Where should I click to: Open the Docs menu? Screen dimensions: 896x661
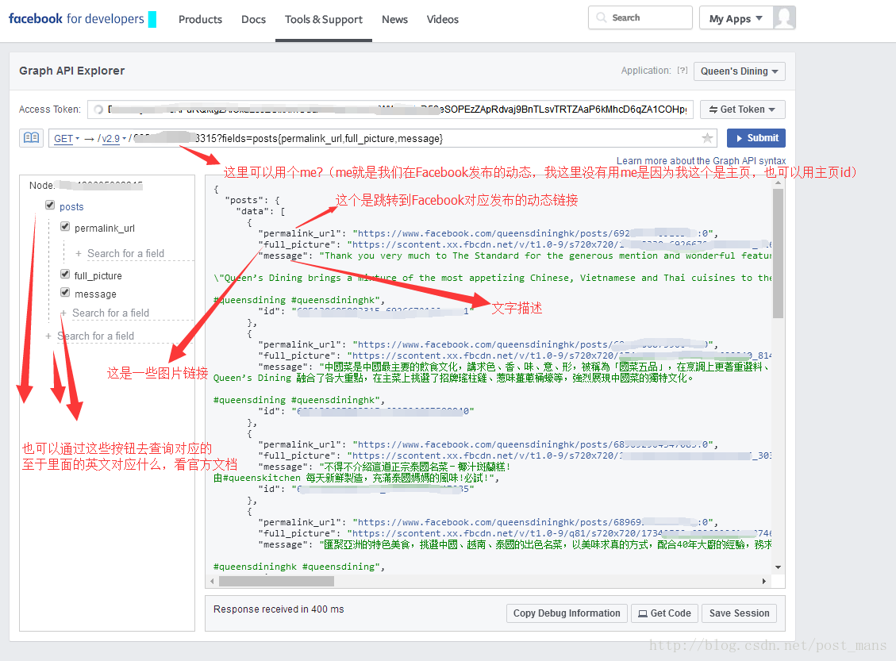click(253, 19)
